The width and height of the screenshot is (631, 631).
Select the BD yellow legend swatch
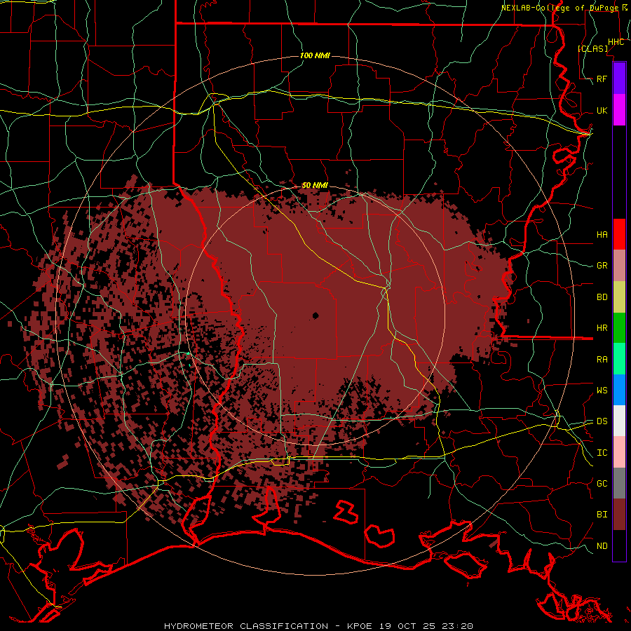click(x=619, y=297)
